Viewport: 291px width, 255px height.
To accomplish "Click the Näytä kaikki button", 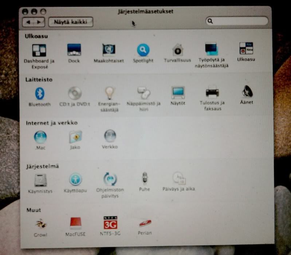I will 71,22.
